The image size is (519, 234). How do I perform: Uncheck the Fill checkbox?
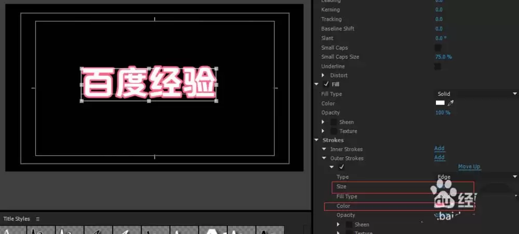tap(326, 84)
